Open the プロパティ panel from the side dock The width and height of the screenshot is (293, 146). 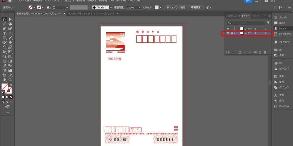coord(281,18)
